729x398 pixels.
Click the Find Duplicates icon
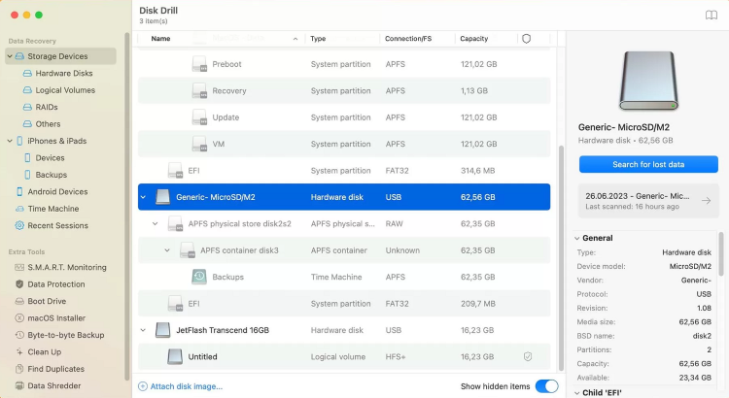point(19,369)
